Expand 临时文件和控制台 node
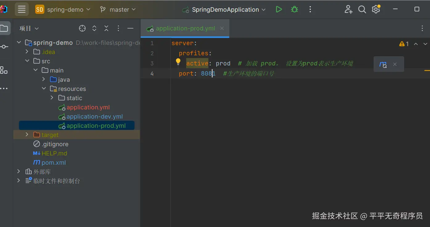 19,181
